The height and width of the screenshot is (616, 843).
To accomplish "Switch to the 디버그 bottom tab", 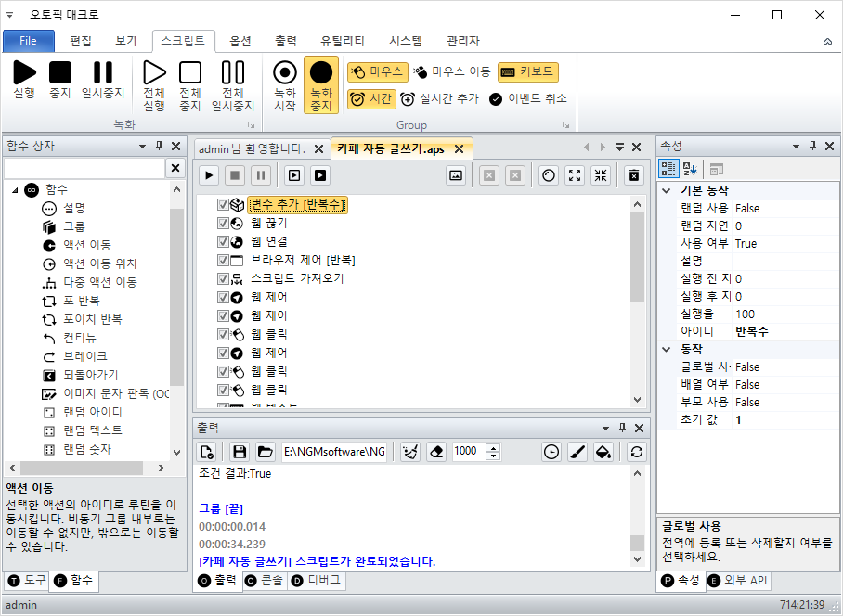I will click(x=317, y=580).
